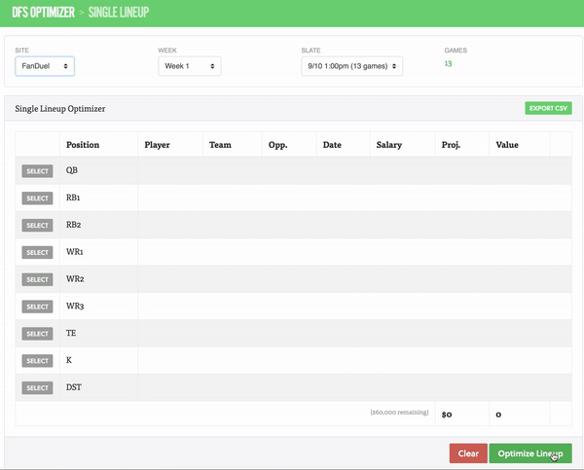Choose Select for the RB1 slot
The width and height of the screenshot is (584, 470).
[37, 199]
